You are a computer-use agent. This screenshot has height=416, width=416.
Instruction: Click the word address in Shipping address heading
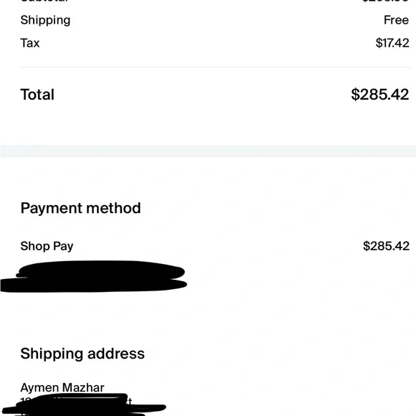pos(116,354)
